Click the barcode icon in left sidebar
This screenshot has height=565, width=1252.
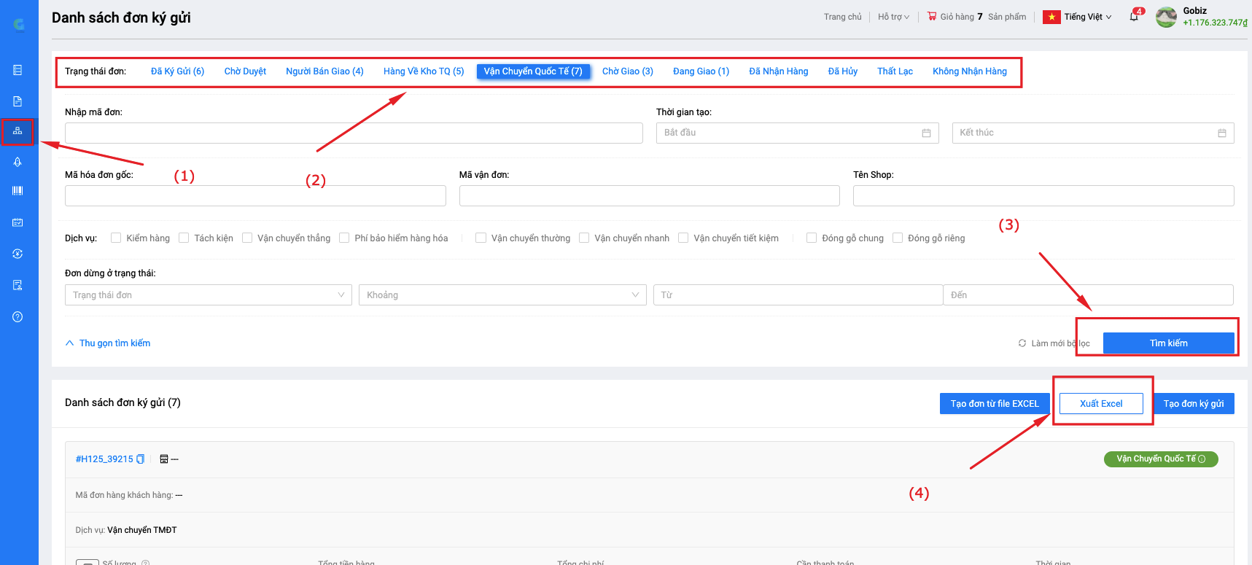click(x=18, y=191)
